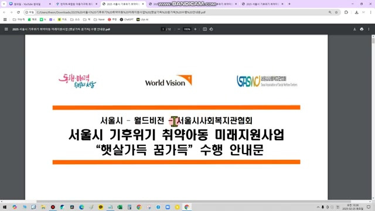The height and width of the screenshot is (211, 375).
Task: Switch to the YouTube tab
Action: [30, 4]
